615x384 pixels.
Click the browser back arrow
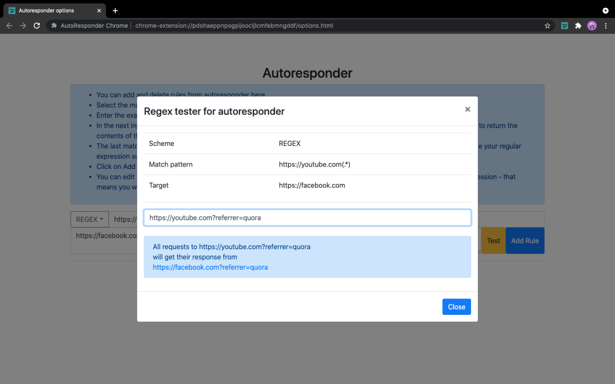[x=9, y=25]
